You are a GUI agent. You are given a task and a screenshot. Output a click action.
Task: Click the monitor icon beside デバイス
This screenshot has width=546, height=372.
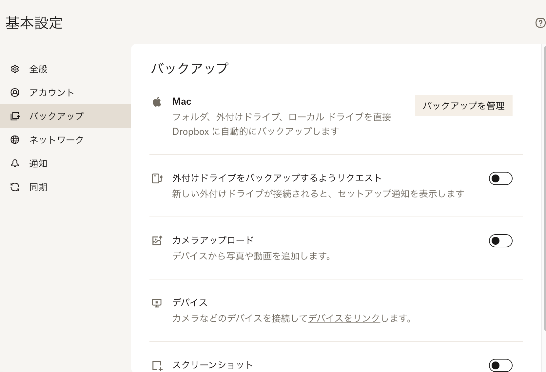(157, 302)
